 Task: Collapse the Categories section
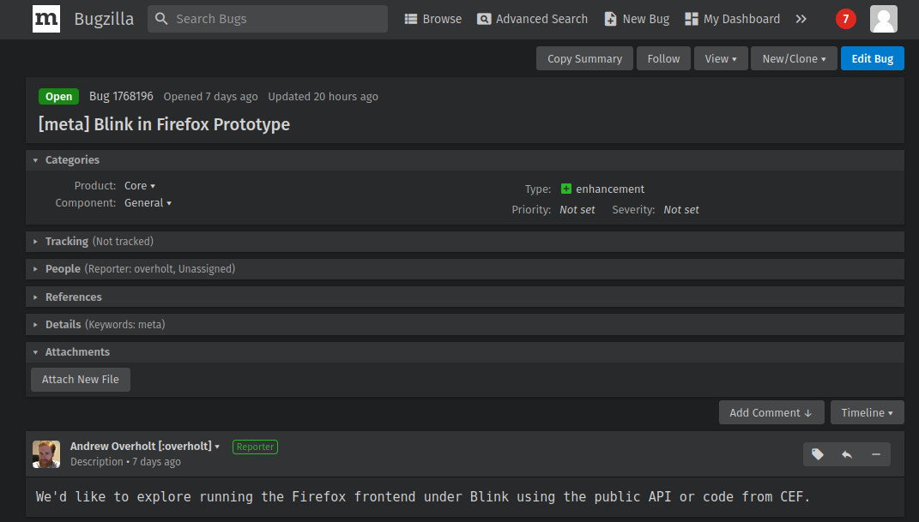point(465,159)
